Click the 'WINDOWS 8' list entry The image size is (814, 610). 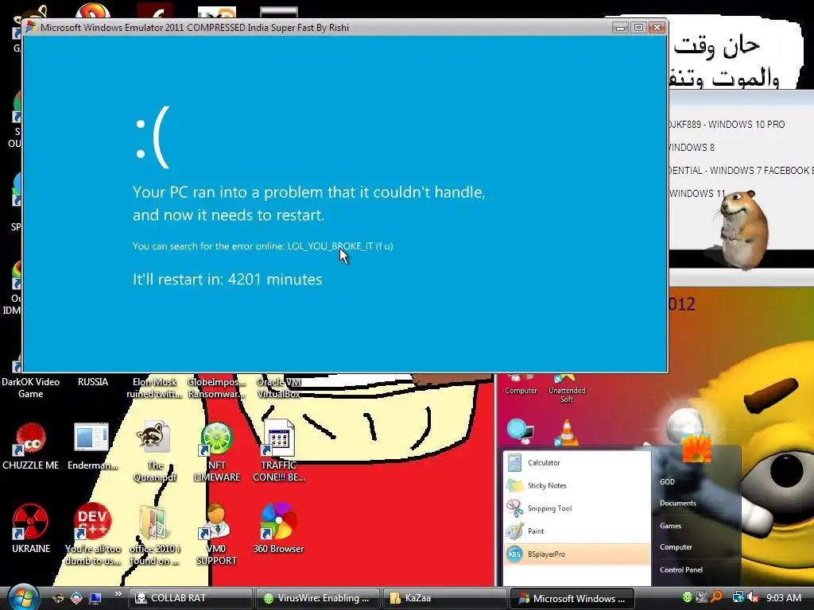pos(692,147)
